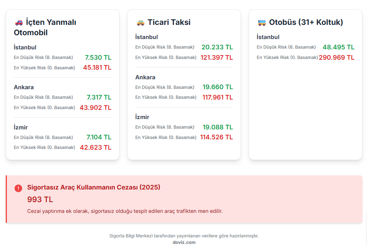Click the 7.530 TL İstanbul car price
This screenshot has height=250, width=367.
(x=98, y=57)
